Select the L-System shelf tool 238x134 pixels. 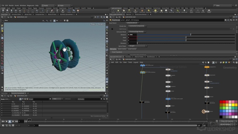point(69,11)
